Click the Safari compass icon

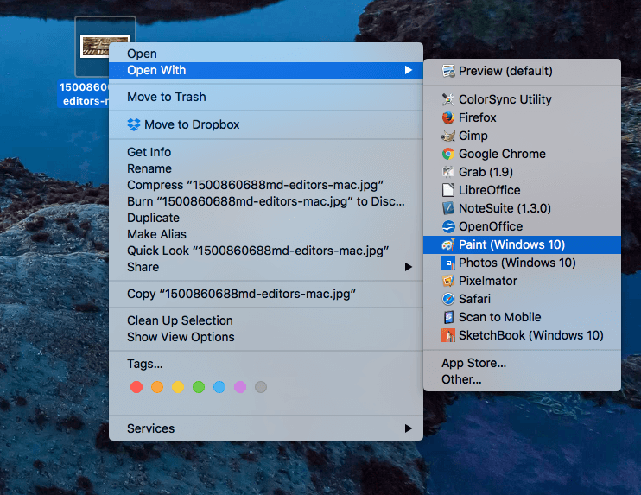pyautogui.click(x=448, y=299)
